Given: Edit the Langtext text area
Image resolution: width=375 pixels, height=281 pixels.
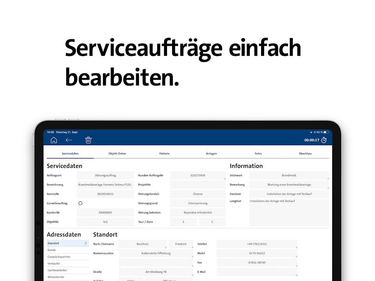Looking at the screenshot, I should coord(289,212).
